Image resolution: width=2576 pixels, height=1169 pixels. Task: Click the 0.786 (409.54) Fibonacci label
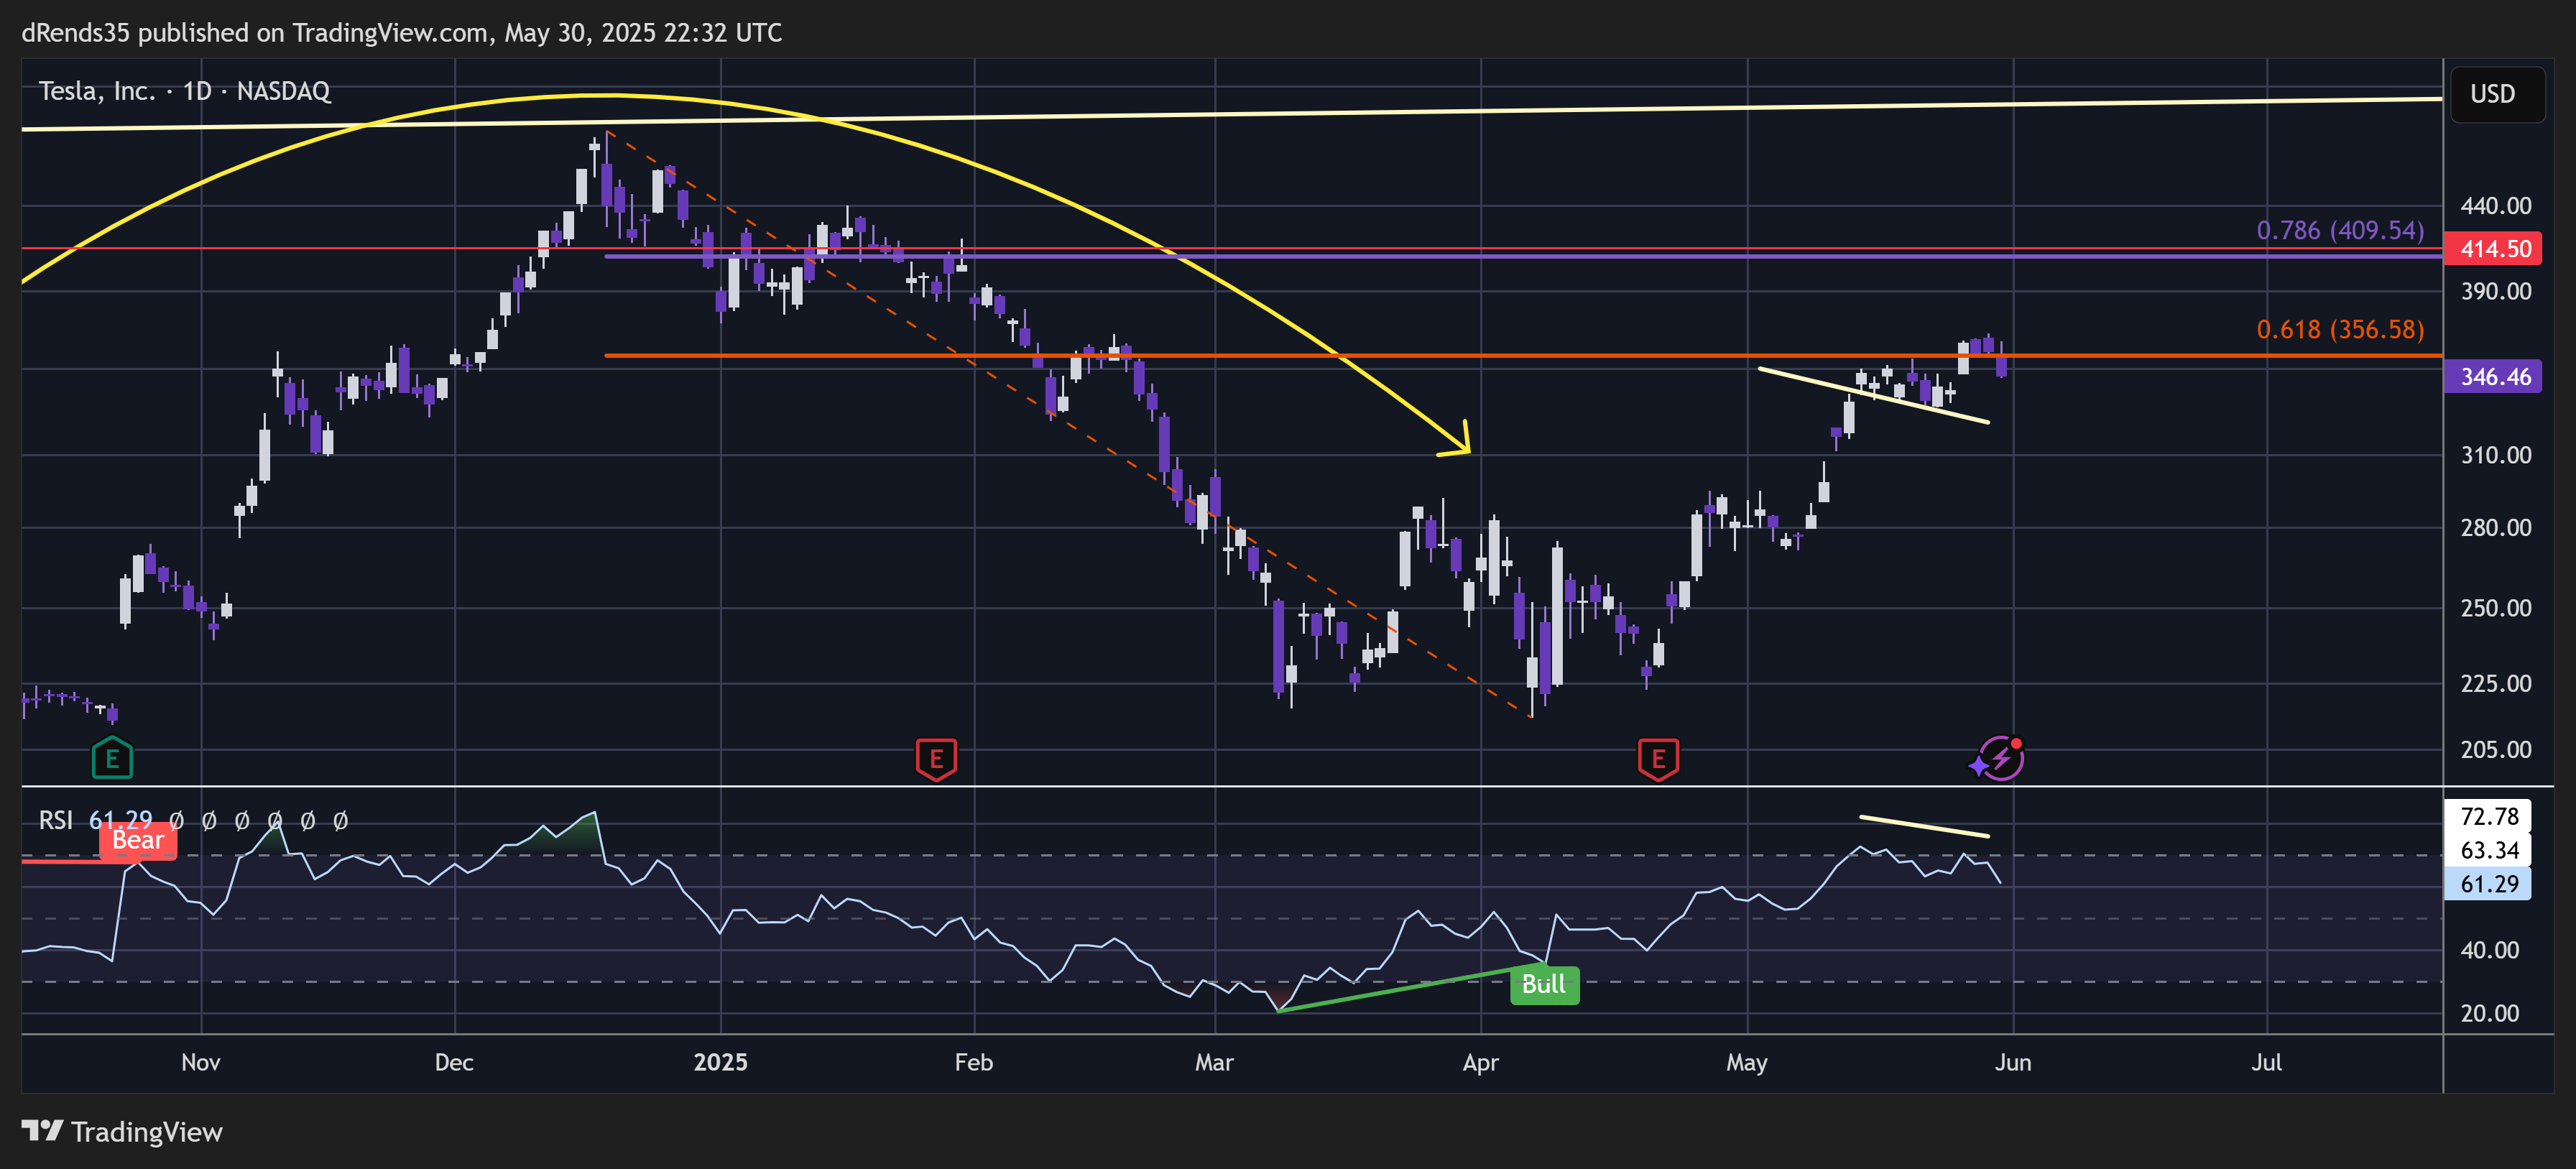coord(2340,230)
